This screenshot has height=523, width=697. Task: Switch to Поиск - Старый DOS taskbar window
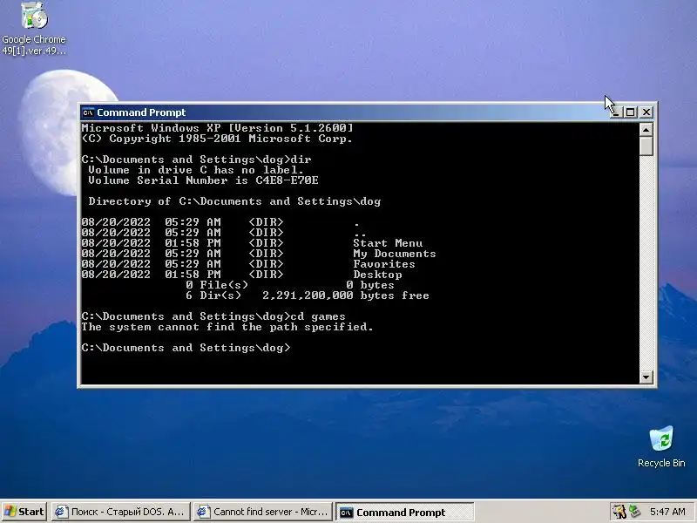pos(121,512)
